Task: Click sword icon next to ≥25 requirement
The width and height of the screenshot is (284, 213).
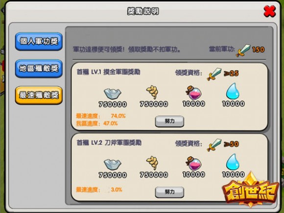Action: pyautogui.click(x=214, y=74)
